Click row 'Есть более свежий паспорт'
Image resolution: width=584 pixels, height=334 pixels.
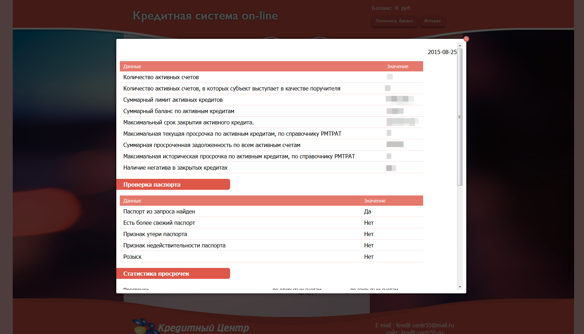(271, 223)
